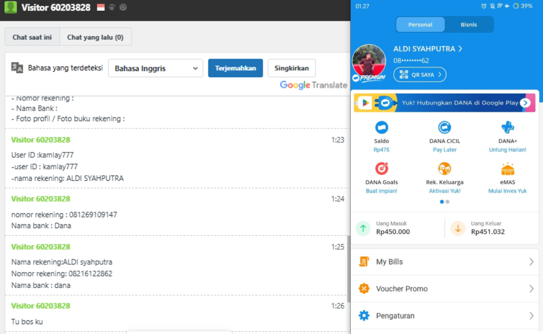Expand profile via chevron beside ALDI SYAHPUTRA
Viewport: 543px width, 334px height.
pos(460,49)
